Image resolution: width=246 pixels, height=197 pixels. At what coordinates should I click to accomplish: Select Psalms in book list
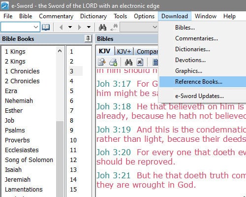pos(15,131)
